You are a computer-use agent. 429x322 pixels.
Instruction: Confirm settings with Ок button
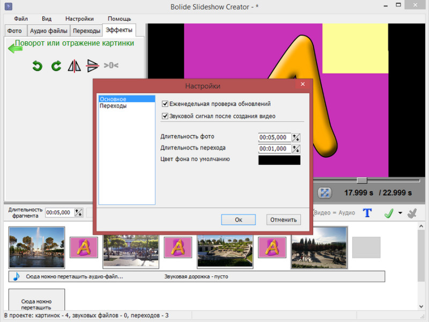[238, 219]
